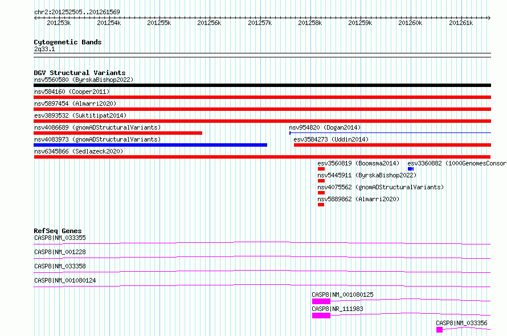Screen dimensions: 507x336
Task: Select the nsv4083973 (gnomADStructuralVariants) label
Action: 97,139
